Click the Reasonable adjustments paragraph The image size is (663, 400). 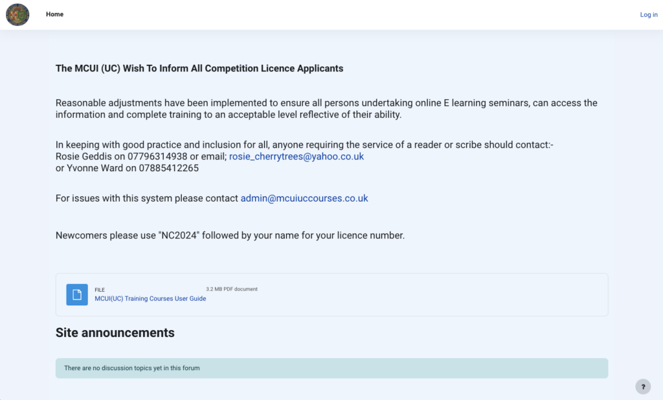[x=326, y=109]
